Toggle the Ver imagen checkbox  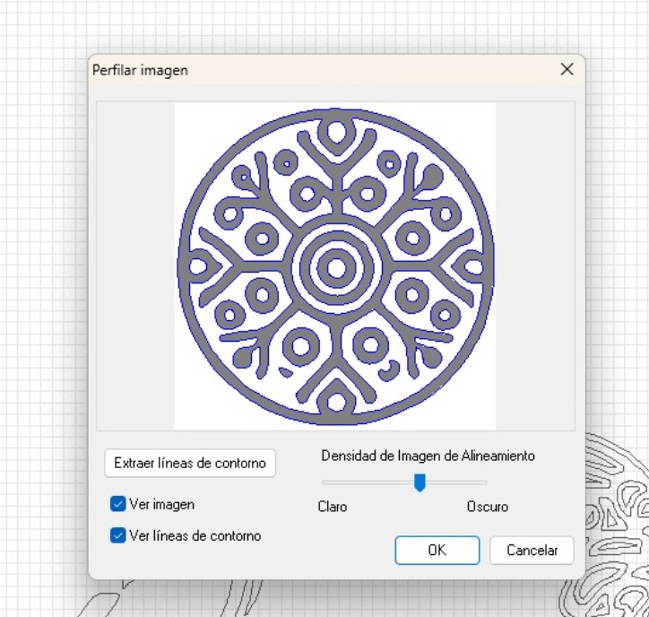point(118,504)
